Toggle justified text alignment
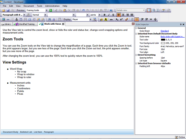This screenshot has height=139, width=186. click(x=132, y=15)
